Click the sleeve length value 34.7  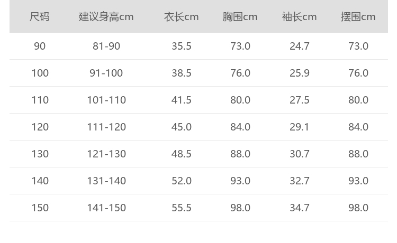point(300,208)
